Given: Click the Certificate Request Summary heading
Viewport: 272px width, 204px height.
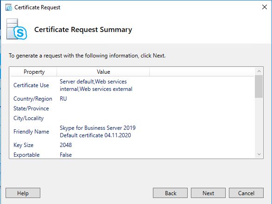Looking at the screenshot, I should (83, 30).
